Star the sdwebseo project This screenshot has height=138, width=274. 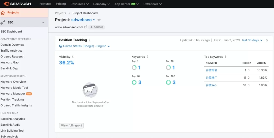point(99,20)
